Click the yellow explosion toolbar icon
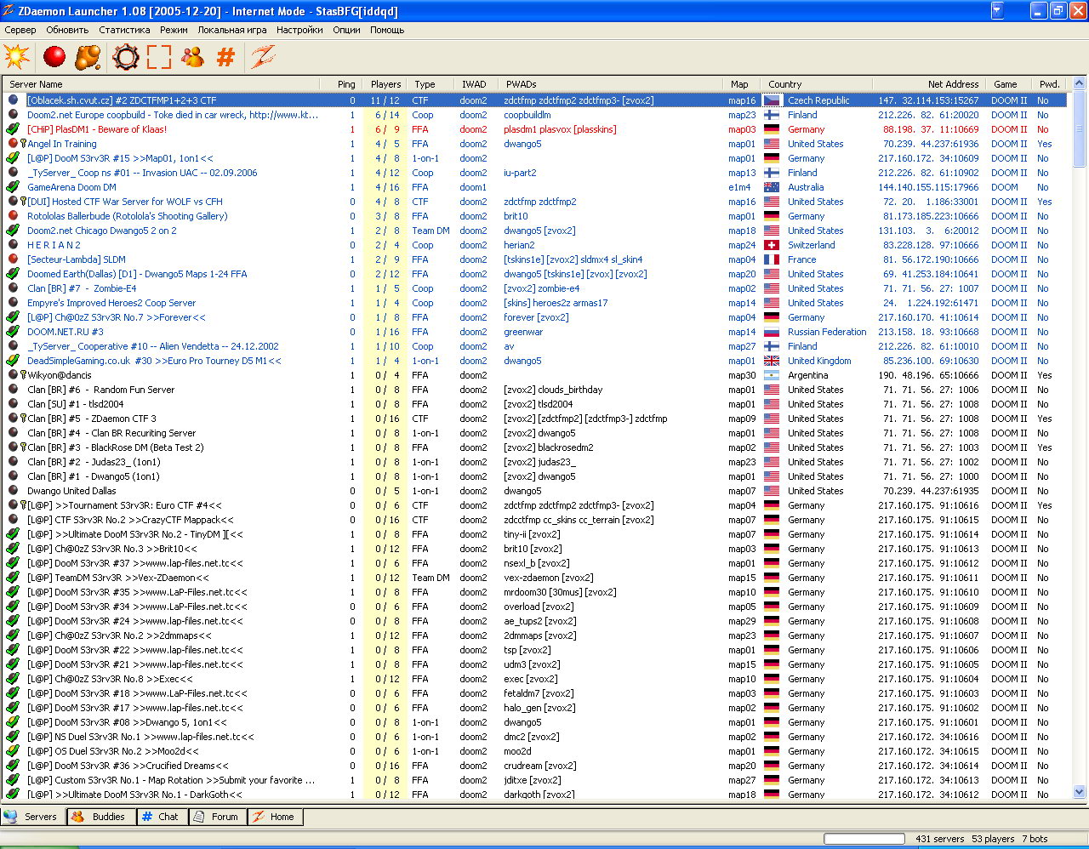Screen dimensions: 1089x849 [x=16, y=57]
